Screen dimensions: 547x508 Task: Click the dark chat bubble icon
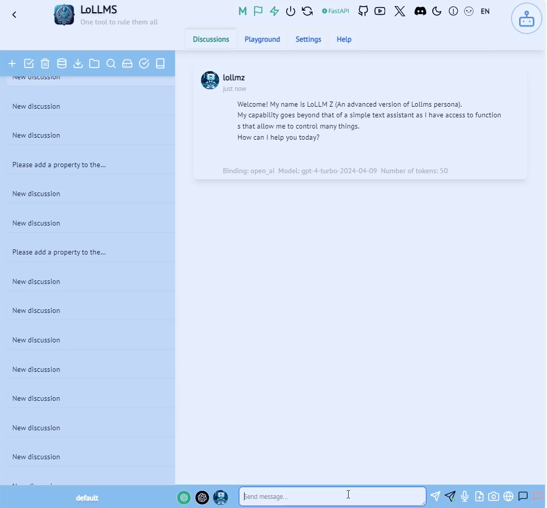click(523, 496)
